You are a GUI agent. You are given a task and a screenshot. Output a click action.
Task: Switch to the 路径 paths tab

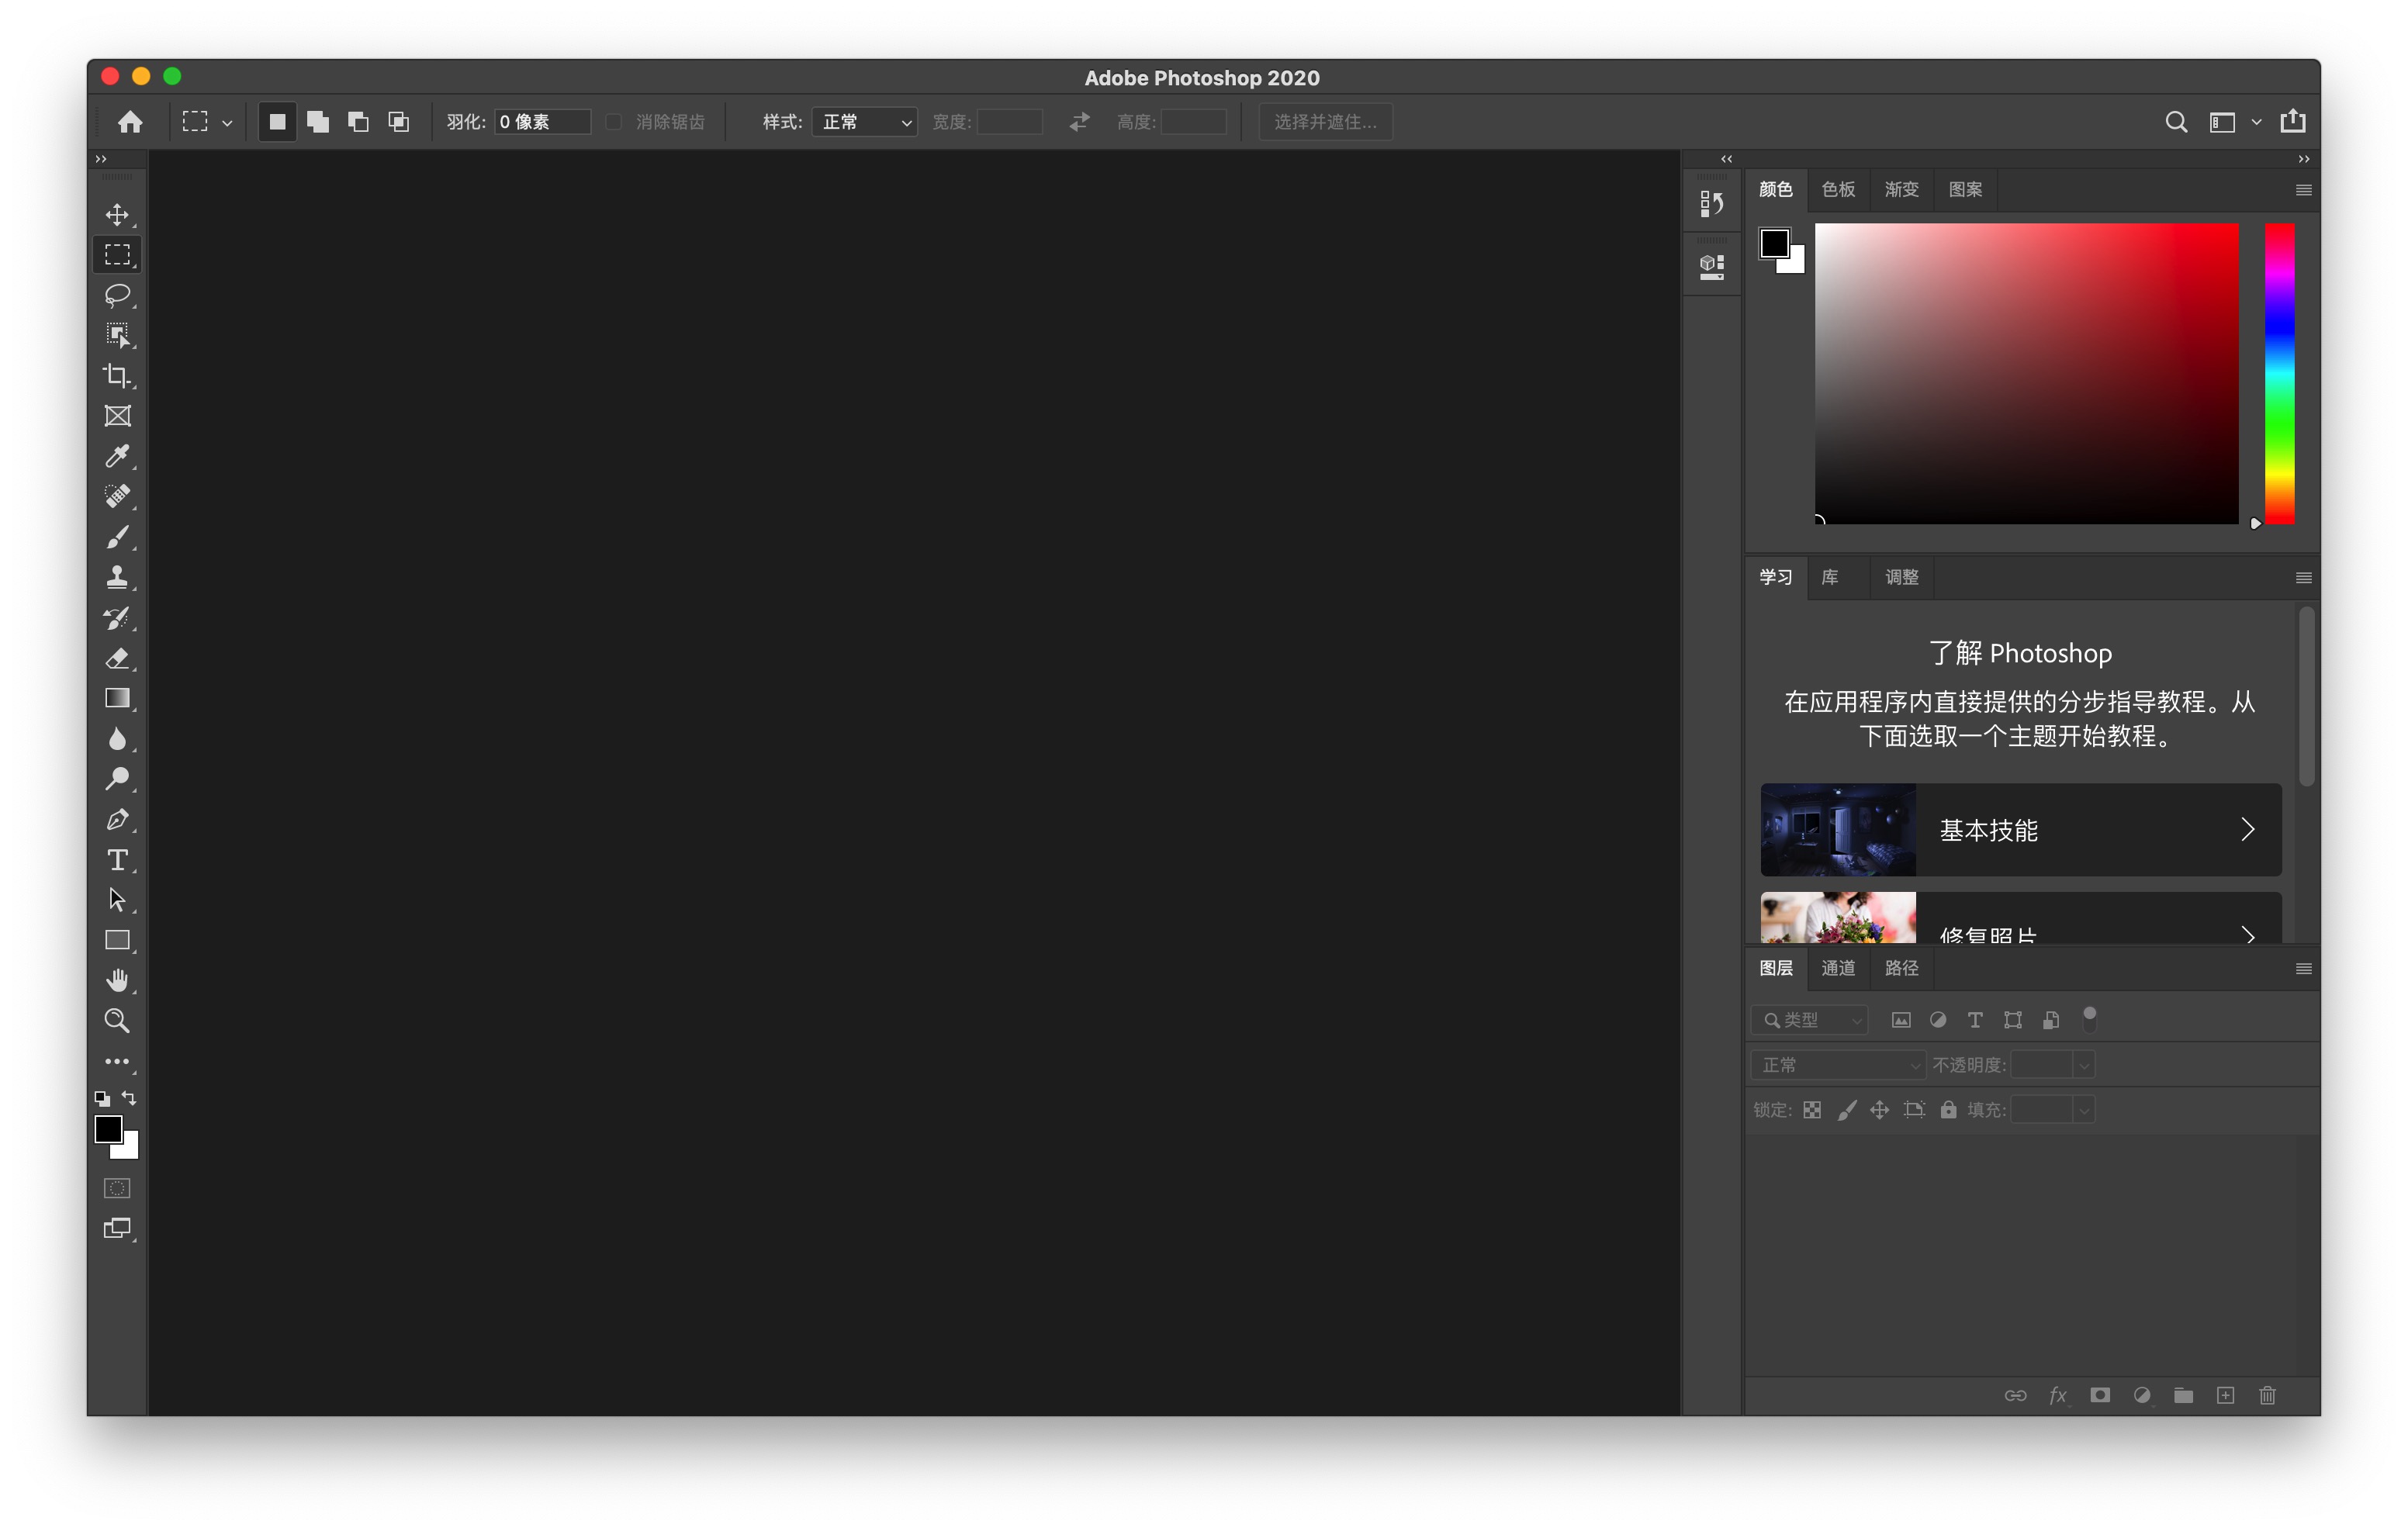(x=1901, y=968)
